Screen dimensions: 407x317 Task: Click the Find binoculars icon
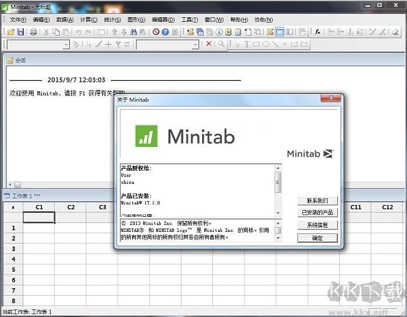coord(134,32)
